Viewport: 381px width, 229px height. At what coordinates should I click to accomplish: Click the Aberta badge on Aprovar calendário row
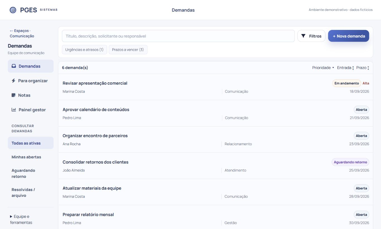point(361,109)
